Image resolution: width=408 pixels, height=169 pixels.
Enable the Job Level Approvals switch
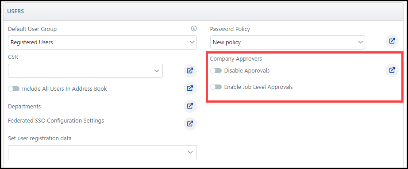[216, 87]
